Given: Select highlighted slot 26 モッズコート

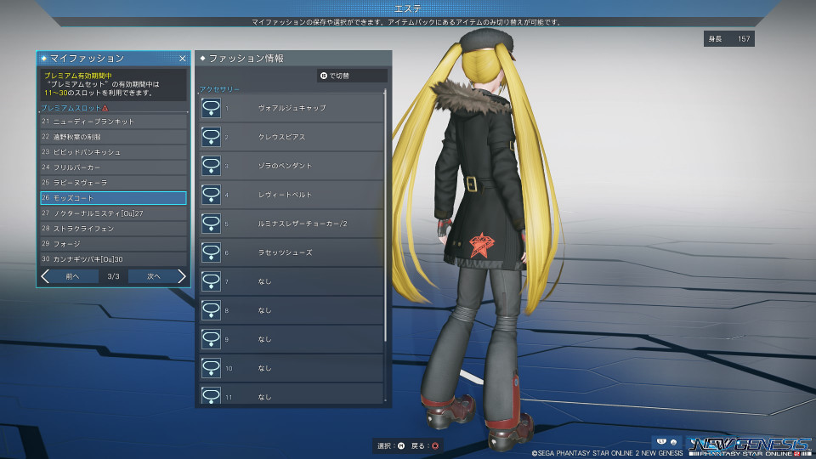Looking at the screenshot, I should click(113, 198).
